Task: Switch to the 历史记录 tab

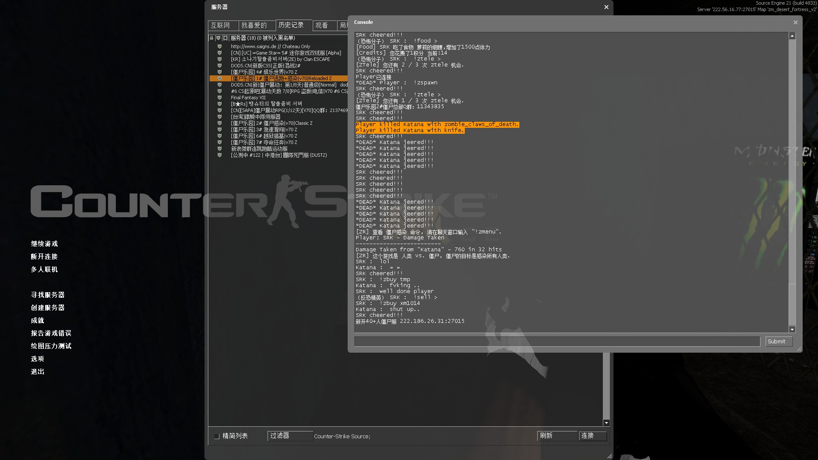Action: pyautogui.click(x=294, y=25)
